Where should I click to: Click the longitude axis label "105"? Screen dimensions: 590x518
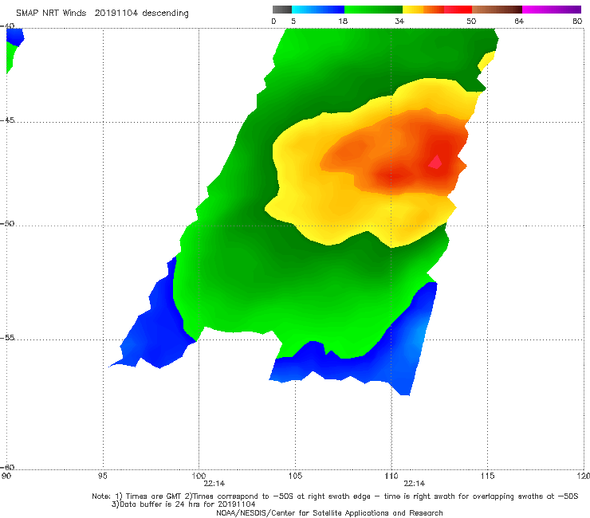tap(295, 476)
